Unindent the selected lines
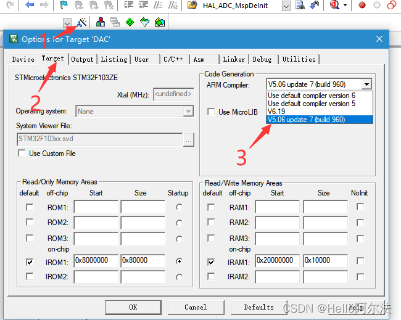 144,5
